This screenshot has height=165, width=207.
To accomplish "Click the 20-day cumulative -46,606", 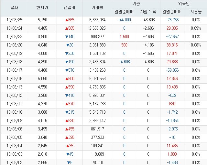I will (148, 20).
